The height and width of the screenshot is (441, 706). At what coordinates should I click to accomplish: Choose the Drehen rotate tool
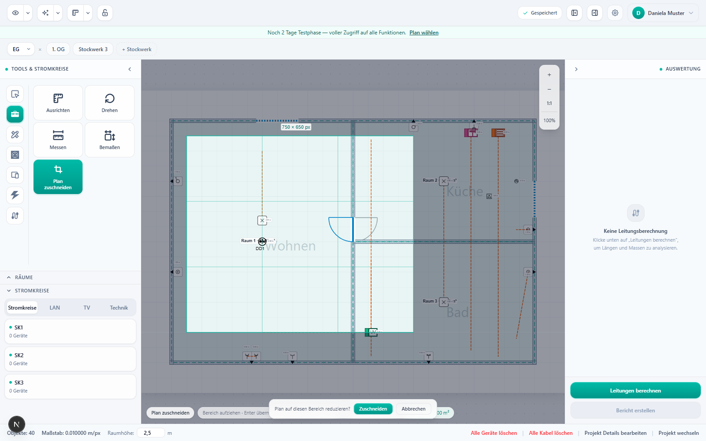(109, 103)
